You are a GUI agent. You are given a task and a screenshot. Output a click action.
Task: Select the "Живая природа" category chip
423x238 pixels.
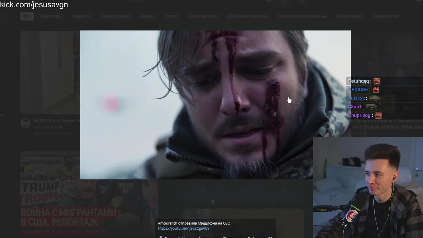pyautogui.click(x=203, y=16)
